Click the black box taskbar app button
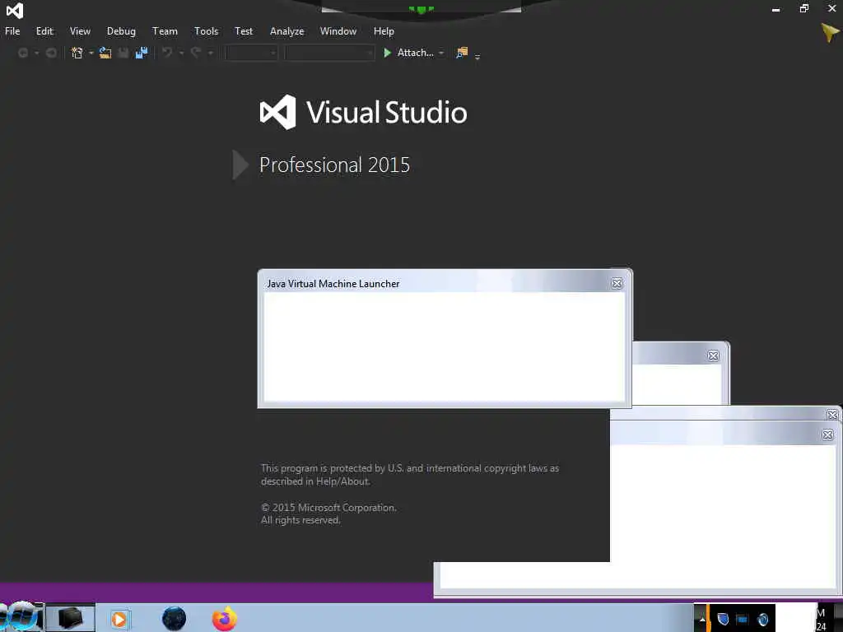Image resolution: width=843 pixels, height=632 pixels. coord(71,618)
